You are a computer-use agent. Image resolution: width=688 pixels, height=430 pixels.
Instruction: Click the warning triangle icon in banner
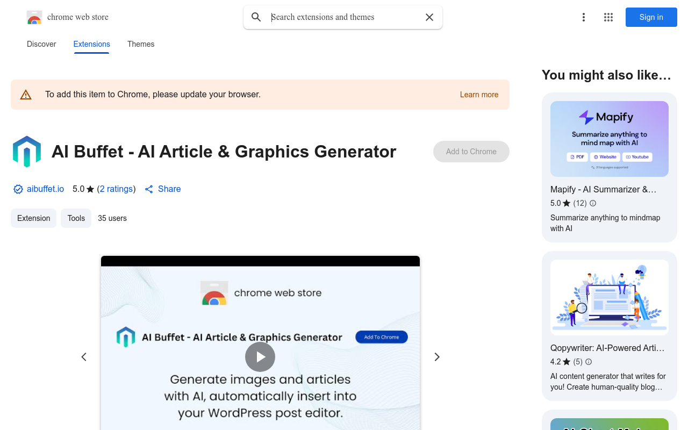(x=26, y=95)
